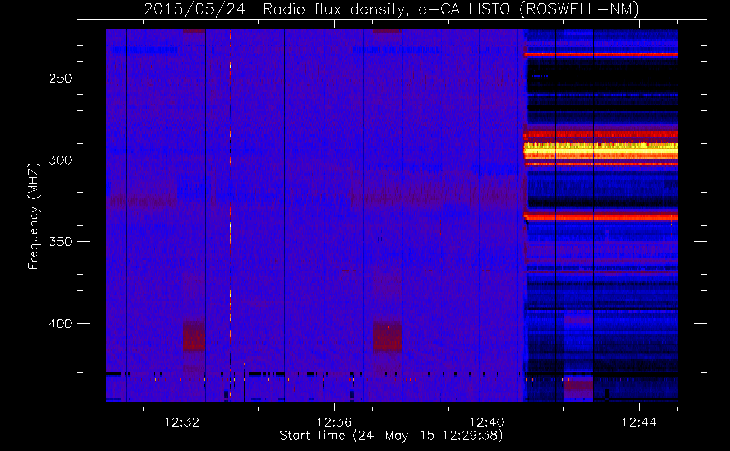Image resolution: width=730 pixels, height=451 pixels.
Task: Click the 12:32 time tick label
Action: pyautogui.click(x=182, y=423)
